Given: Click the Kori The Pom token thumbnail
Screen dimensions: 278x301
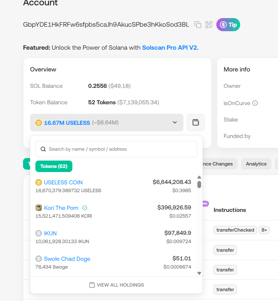Looking at the screenshot, I should pyautogui.click(x=39, y=208).
